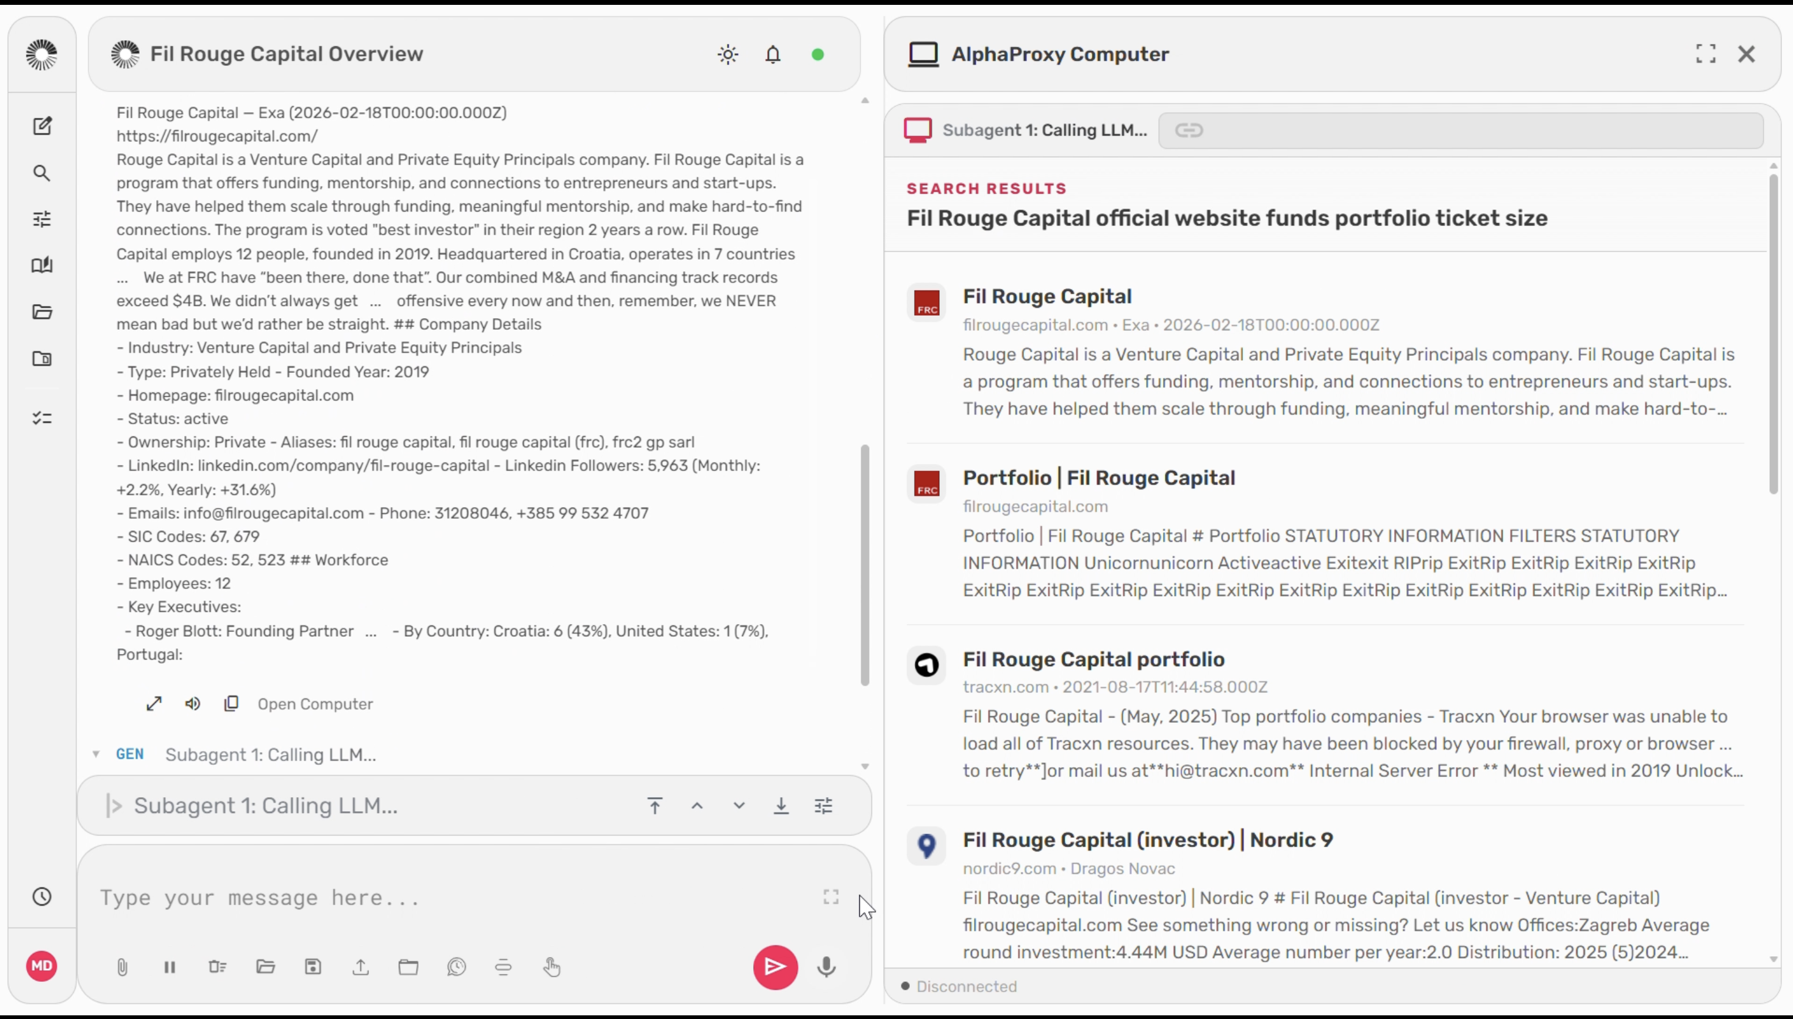Click the URL bar with link icon
Viewport: 1793px width, 1019px height.
(1461, 130)
